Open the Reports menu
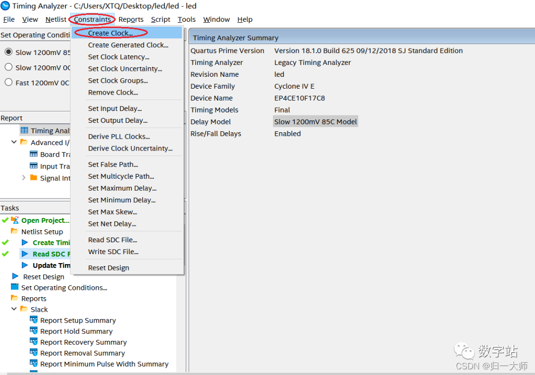The image size is (535, 375). click(x=131, y=19)
